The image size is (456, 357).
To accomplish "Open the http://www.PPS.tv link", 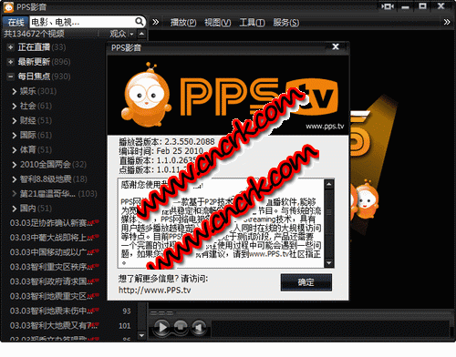I will (154, 291).
